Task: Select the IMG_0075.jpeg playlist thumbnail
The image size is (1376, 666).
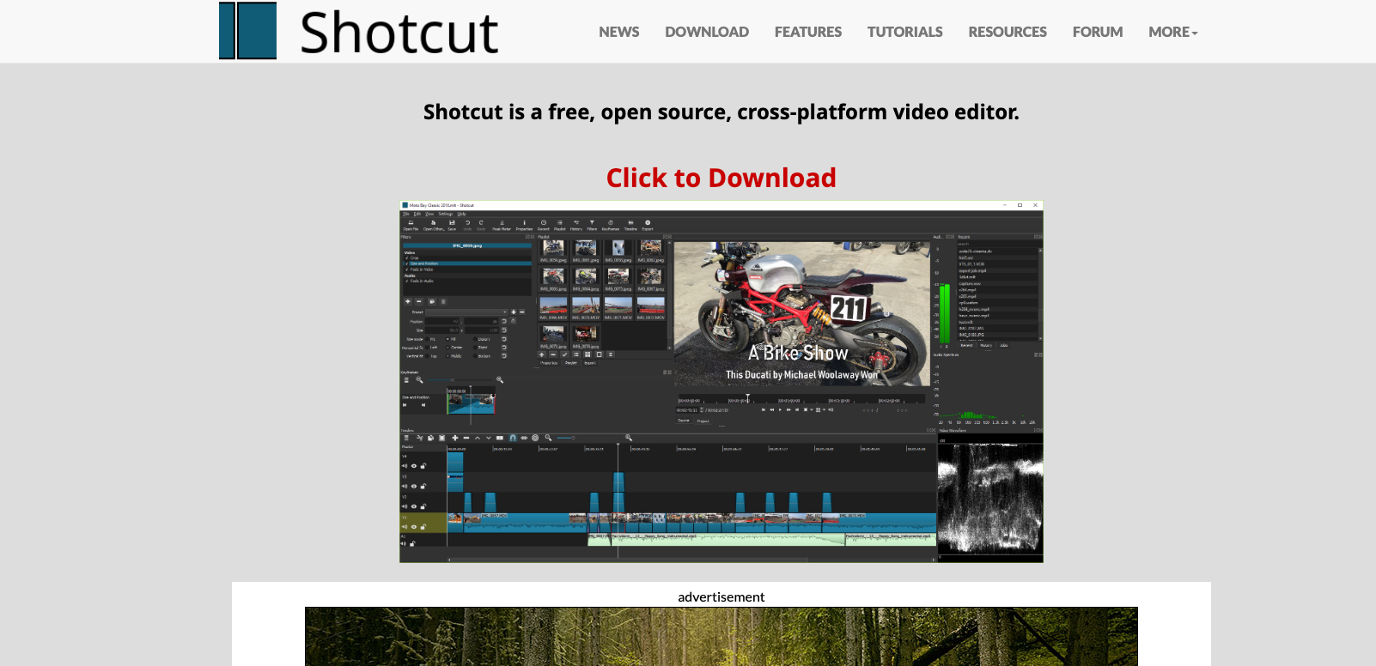Action: (x=618, y=279)
